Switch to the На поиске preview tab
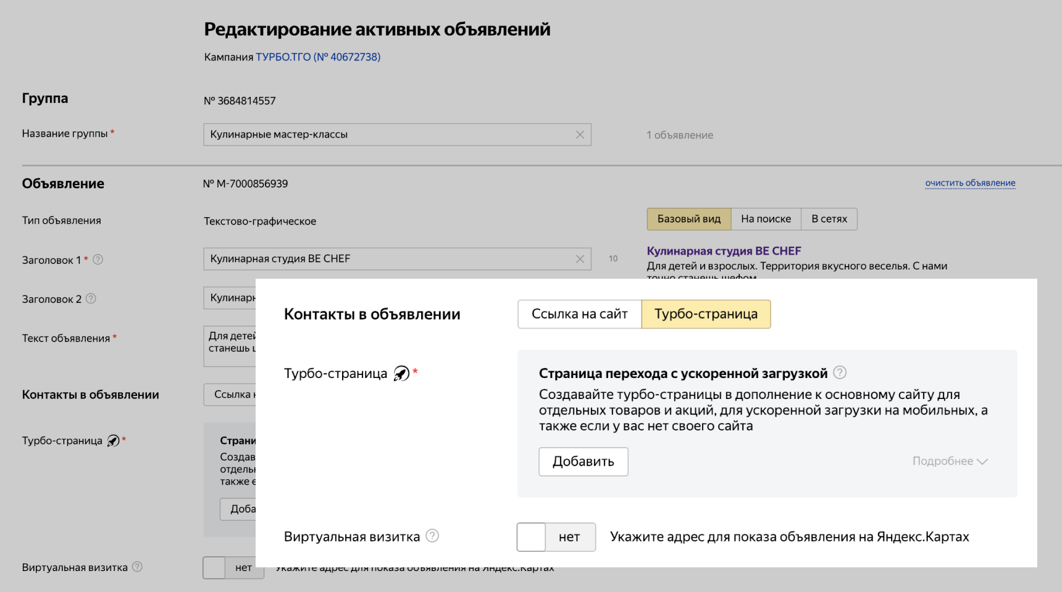The height and width of the screenshot is (592, 1062). 766,219
